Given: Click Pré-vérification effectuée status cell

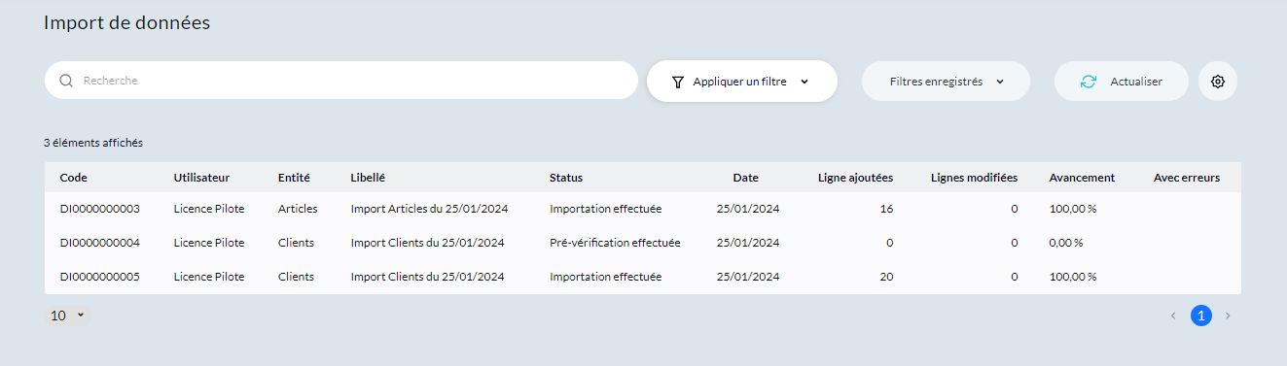Looking at the screenshot, I should (x=615, y=243).
